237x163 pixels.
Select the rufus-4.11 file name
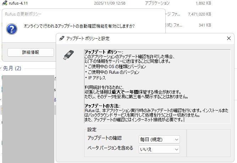pyautogui.click(x=19, y=3)
